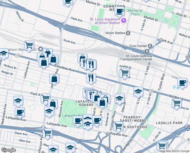Viewport: 190px width, 153px height.
Task: Open the school marker near Nebraska Ave
Action: pos(18,101)
